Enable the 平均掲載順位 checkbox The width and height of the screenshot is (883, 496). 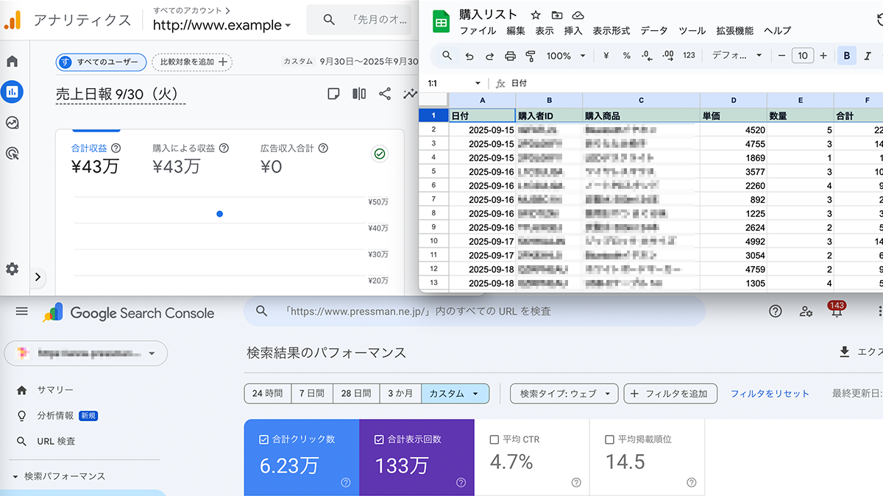point(609,439)
